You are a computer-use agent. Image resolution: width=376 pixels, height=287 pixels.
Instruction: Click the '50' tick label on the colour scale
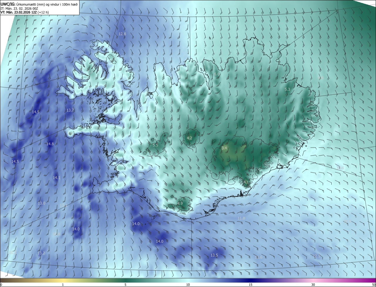[374, 285]
